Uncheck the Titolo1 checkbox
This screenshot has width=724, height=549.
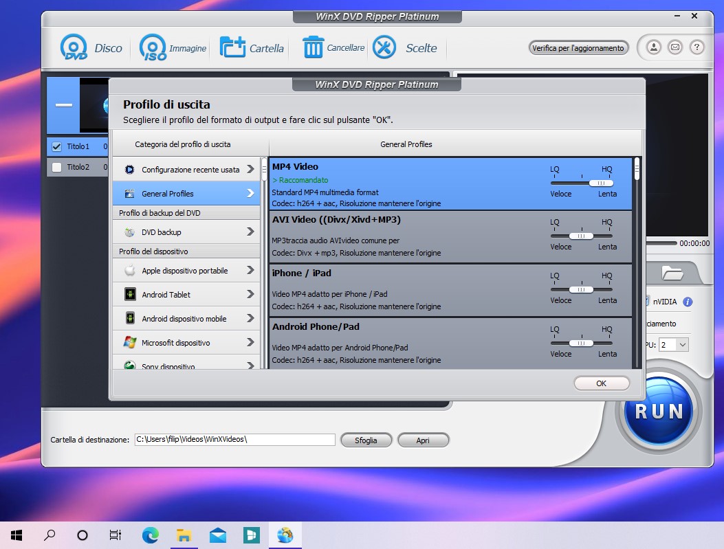click(57, 147)
